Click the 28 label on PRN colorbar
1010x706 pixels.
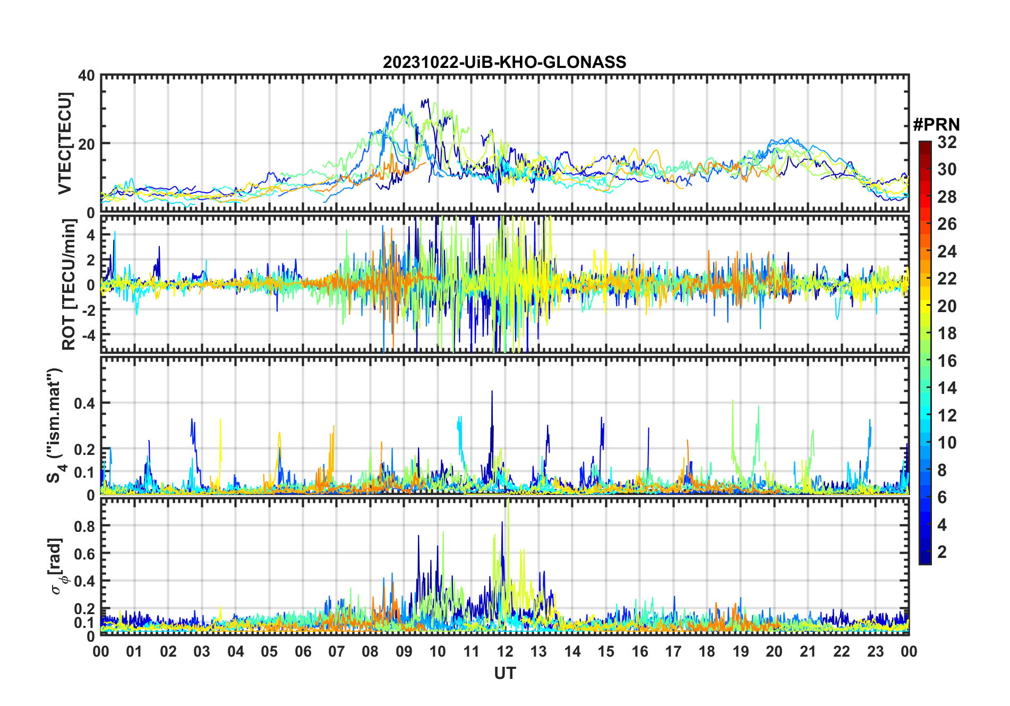click(947, 197)
